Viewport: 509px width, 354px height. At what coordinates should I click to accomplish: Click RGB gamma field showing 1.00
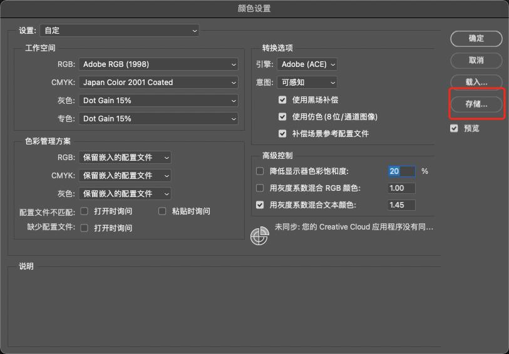click(401, 188)
